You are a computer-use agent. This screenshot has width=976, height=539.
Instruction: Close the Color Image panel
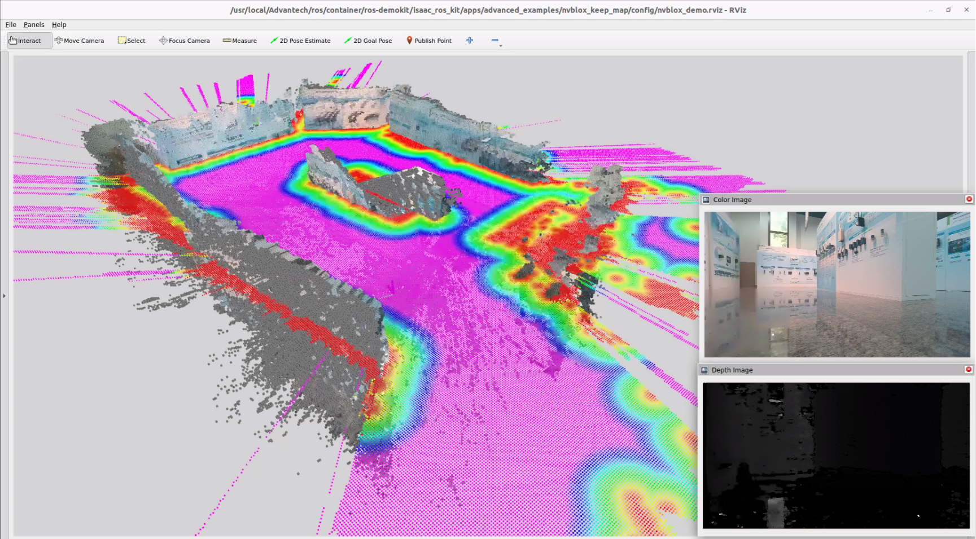[969, 199]
